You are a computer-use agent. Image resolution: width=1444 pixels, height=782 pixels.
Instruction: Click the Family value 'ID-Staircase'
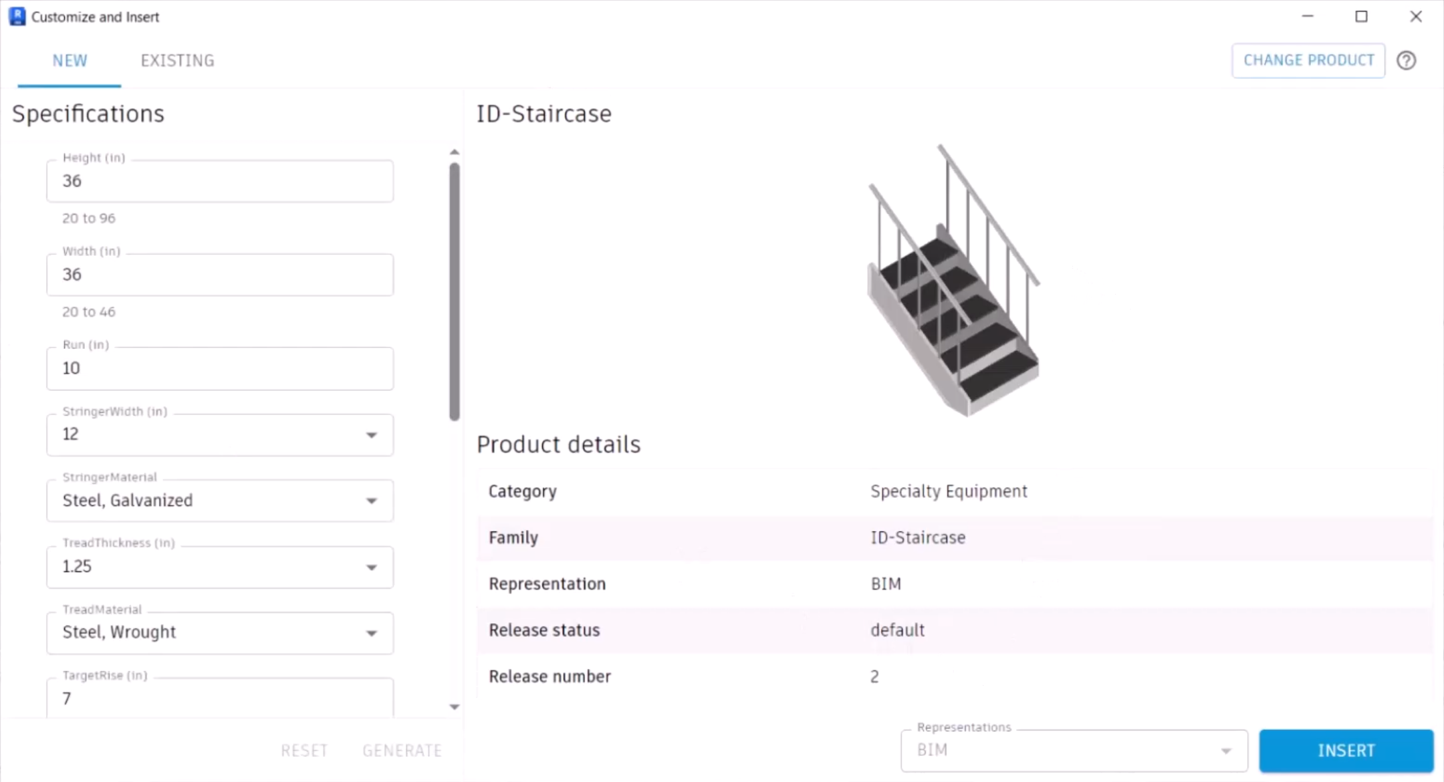click(x=918, y=537)
